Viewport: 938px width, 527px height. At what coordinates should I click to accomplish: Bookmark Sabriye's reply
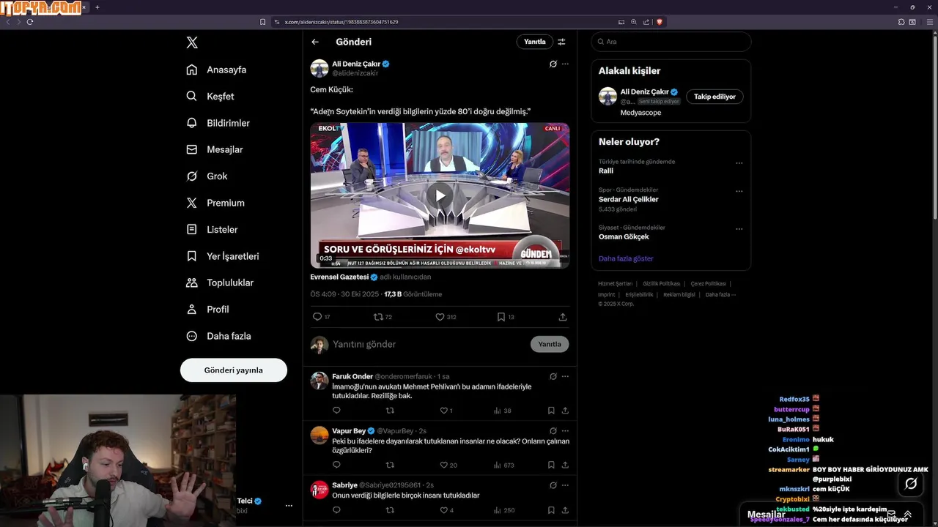click(x=551, y=510)
